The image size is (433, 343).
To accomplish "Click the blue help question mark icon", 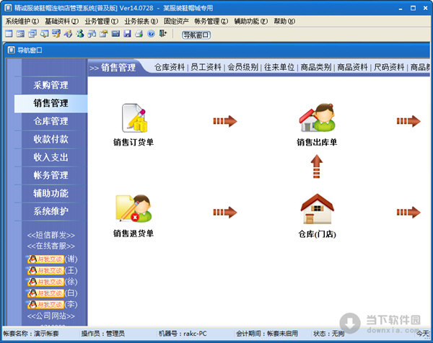I will point(151,34).
